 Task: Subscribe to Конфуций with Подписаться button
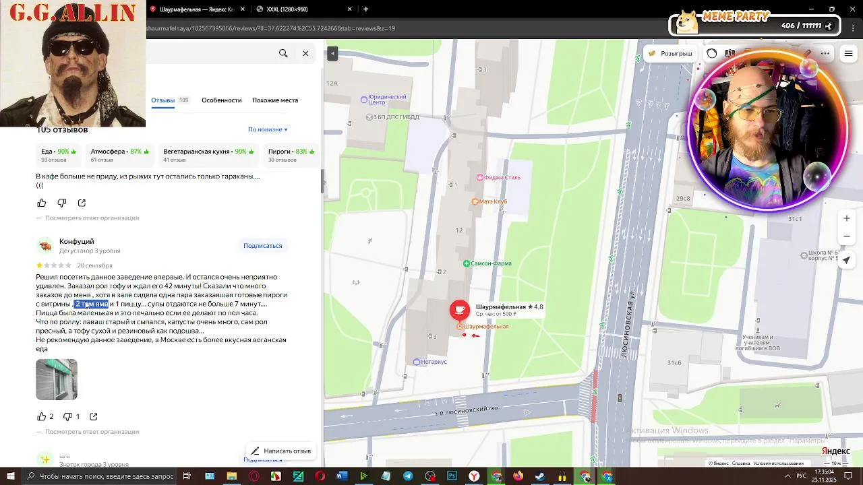click(x=263, y=246)
